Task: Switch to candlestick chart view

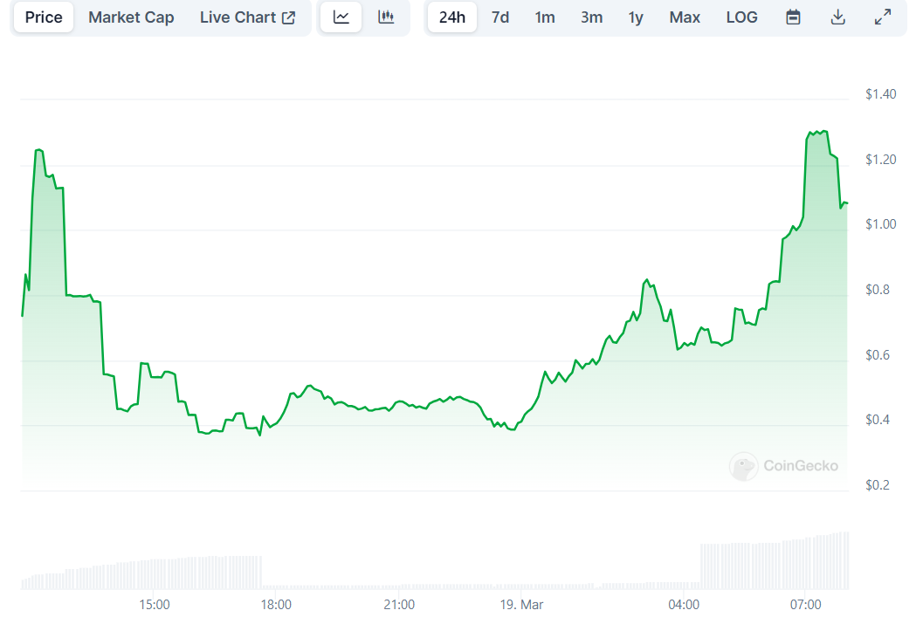Action: click(x=386, y=17)
